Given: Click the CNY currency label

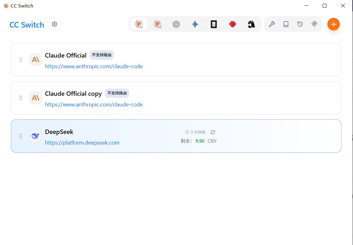Looking at the screenshot, I should (212, 141).
